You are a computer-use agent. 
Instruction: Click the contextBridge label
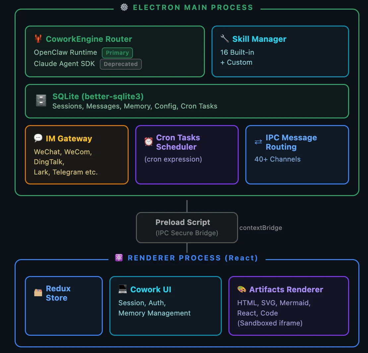pos(261,228)
